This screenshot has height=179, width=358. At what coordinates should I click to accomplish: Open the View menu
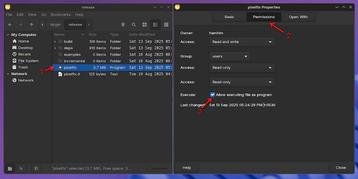[32, 15]
